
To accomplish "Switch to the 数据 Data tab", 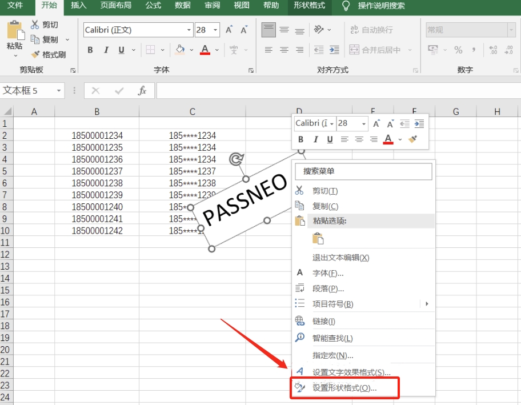I will coord(183,6).
